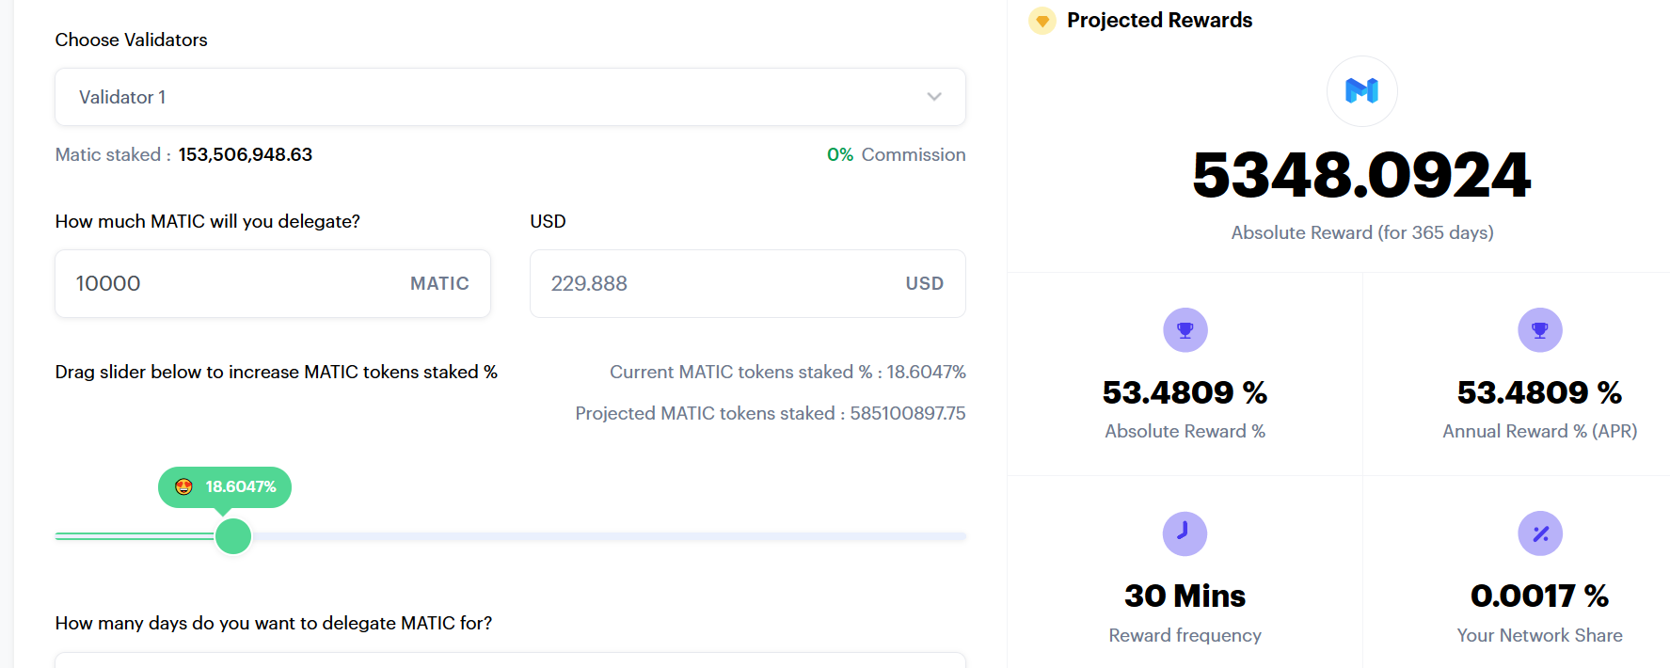Click the Projected Rewards diamond icon
Screen dimensions: 1670x668
click(x=1042, y=21)
